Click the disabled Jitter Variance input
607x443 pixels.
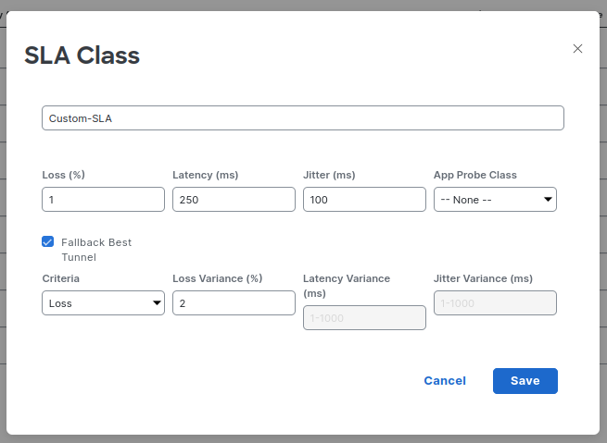tap(495, 303)
